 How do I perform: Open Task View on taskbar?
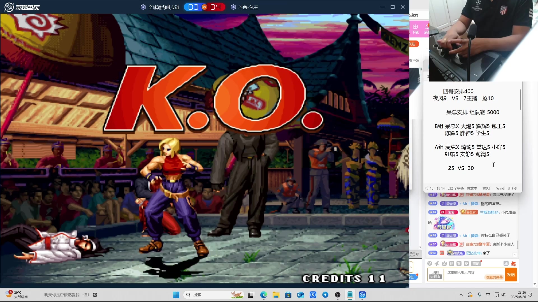[251, 295]
